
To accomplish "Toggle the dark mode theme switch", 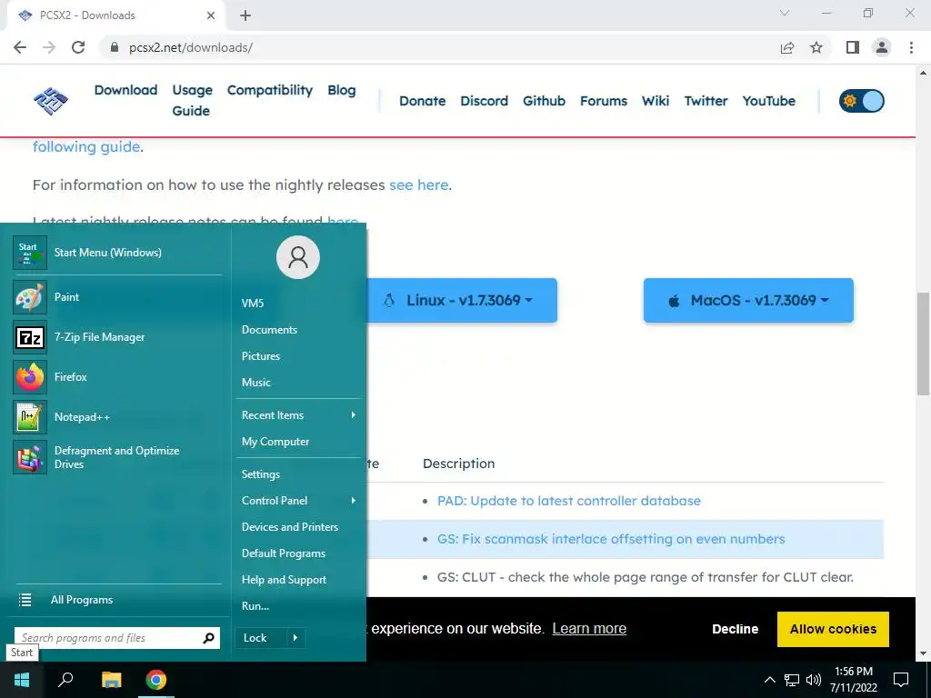I will click(862, 101).
